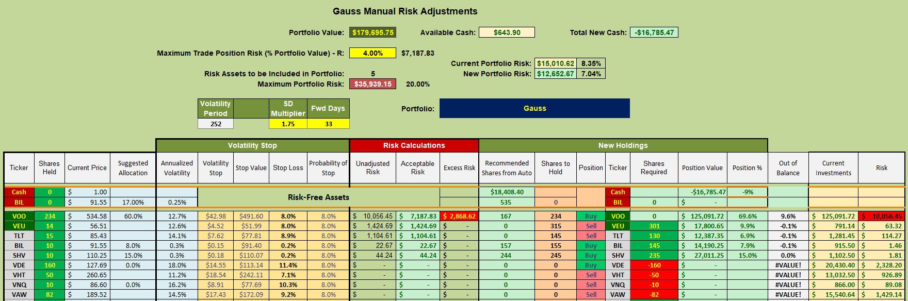The width and height of the screenshot is (908, 301).
Task: Select Current Portfolio Risk value $15,010.62
Action: [555, 63]
